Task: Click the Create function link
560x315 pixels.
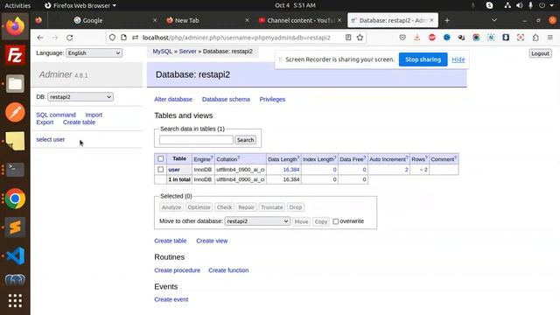Action: pyautogui.click(x=228, y=270)
